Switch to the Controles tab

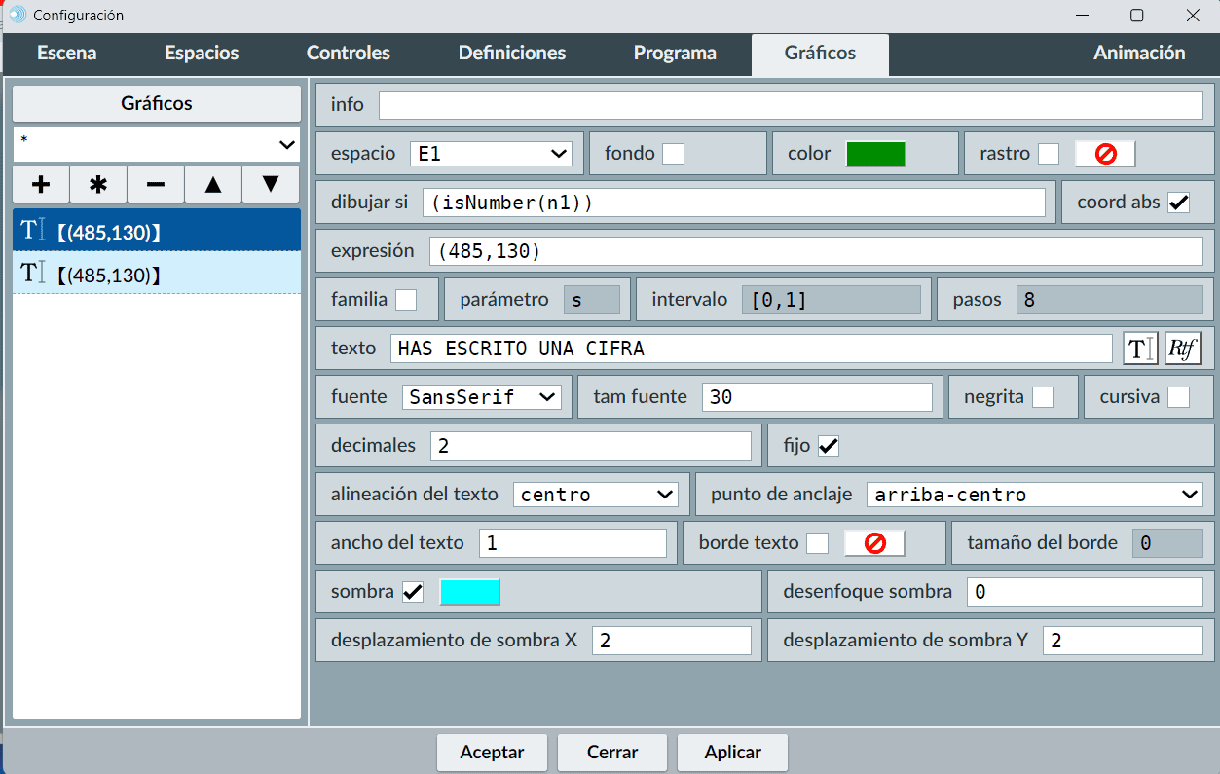pyautogui.click(x=349, y=54)
